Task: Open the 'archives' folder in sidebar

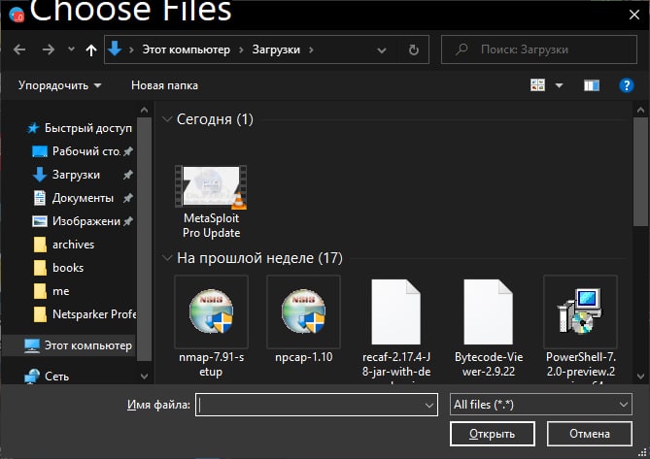Action: point(74,245)
